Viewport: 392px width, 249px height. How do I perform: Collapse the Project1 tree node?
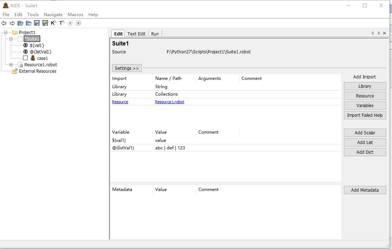pos(5,32)
